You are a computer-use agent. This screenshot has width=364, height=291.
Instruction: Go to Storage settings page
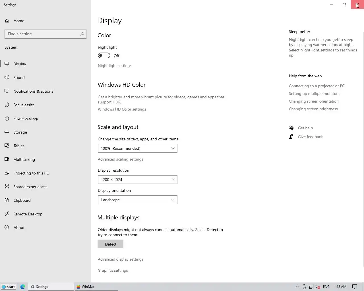click(x=45, y=132)
